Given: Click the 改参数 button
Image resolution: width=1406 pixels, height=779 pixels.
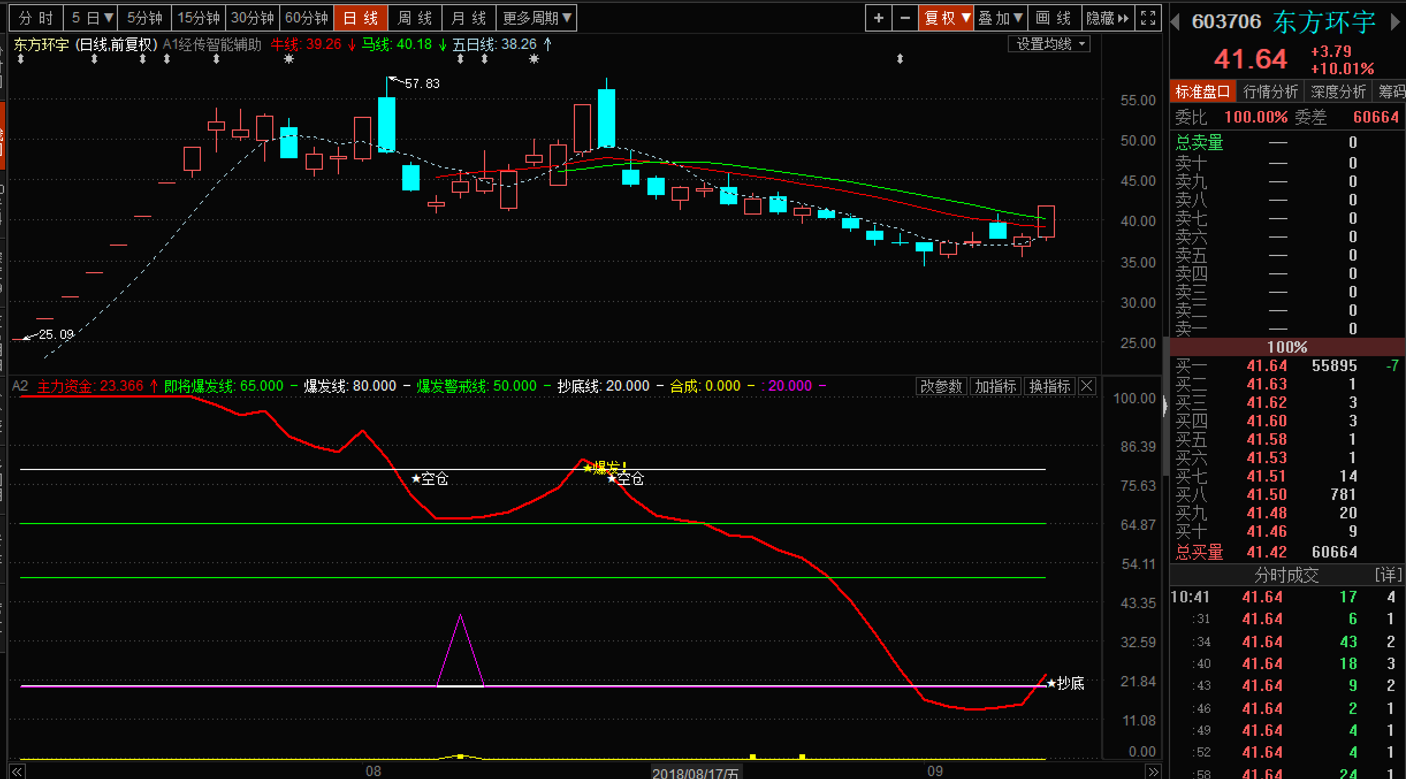Looking at the screenshot, I should [942, 386].
